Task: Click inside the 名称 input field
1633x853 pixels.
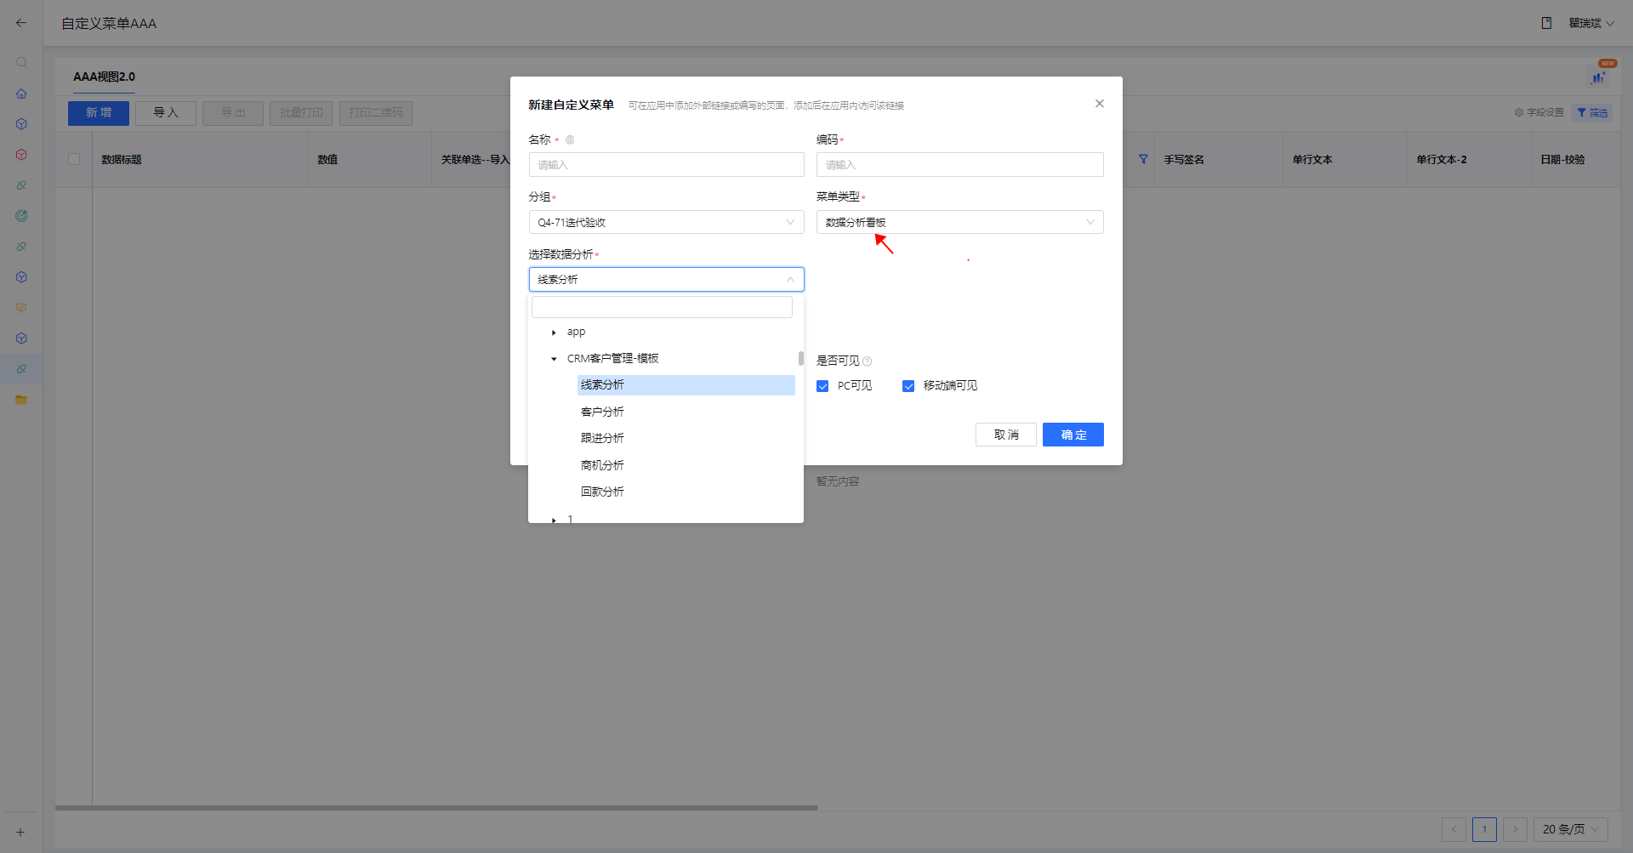Action: tap(666, 164)
